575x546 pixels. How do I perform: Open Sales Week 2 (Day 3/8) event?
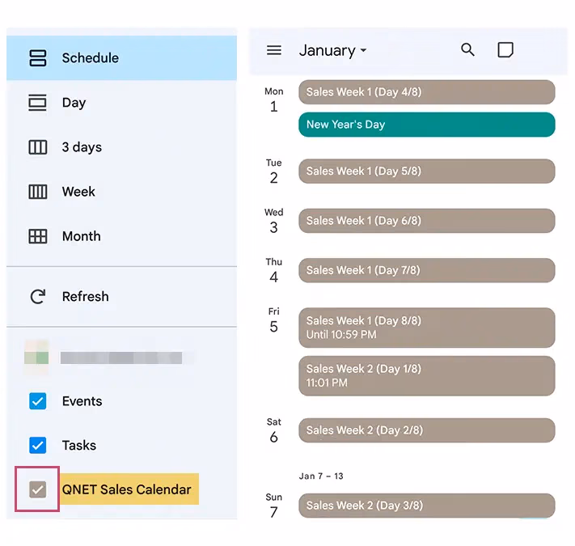427,506
